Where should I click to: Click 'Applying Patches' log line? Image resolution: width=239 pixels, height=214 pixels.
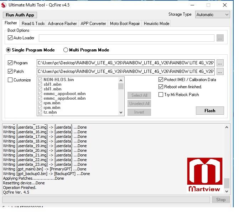pyautogui.click(x=33, y=178)
